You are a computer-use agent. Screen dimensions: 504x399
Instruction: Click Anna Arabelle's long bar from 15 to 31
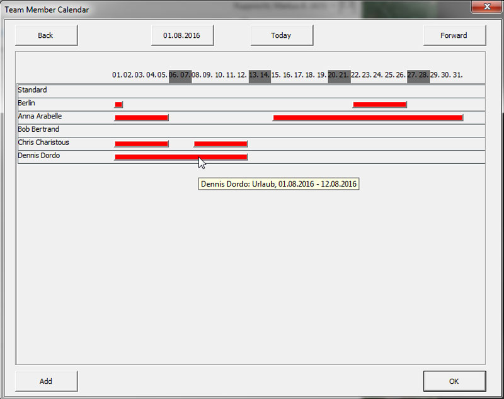(368, 118)
